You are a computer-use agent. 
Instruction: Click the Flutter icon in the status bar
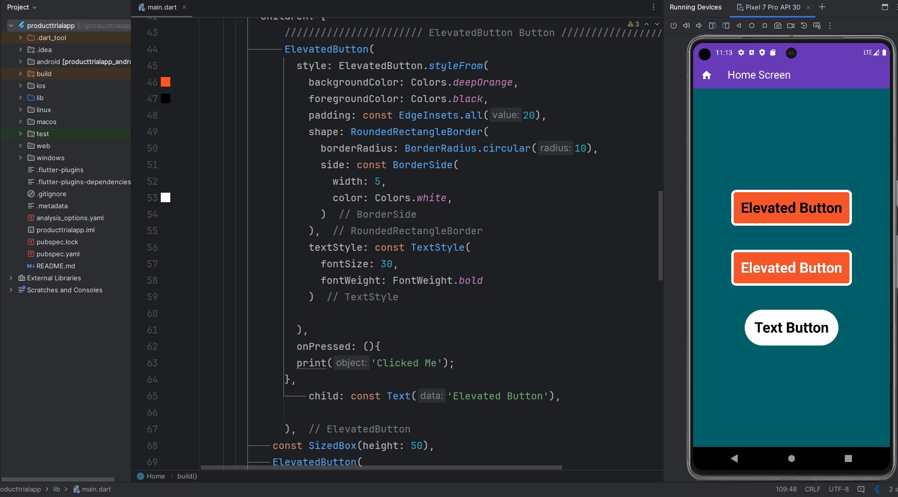877,489
